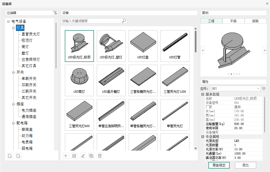Collapse the 灯具 tree node
The width and height of the screenshot is (270, 172).
(x=14, y=28)
